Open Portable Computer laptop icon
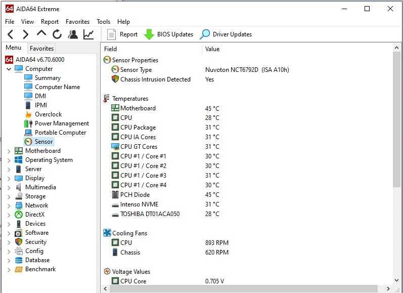The width and height of the screenshot is (403, 293). click(28, 133)
